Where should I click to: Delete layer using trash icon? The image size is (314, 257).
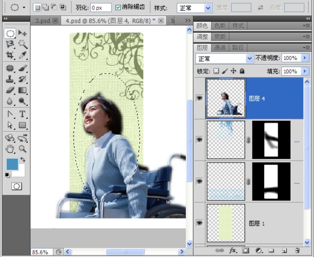pyautogui.click(x=297, y=251)
